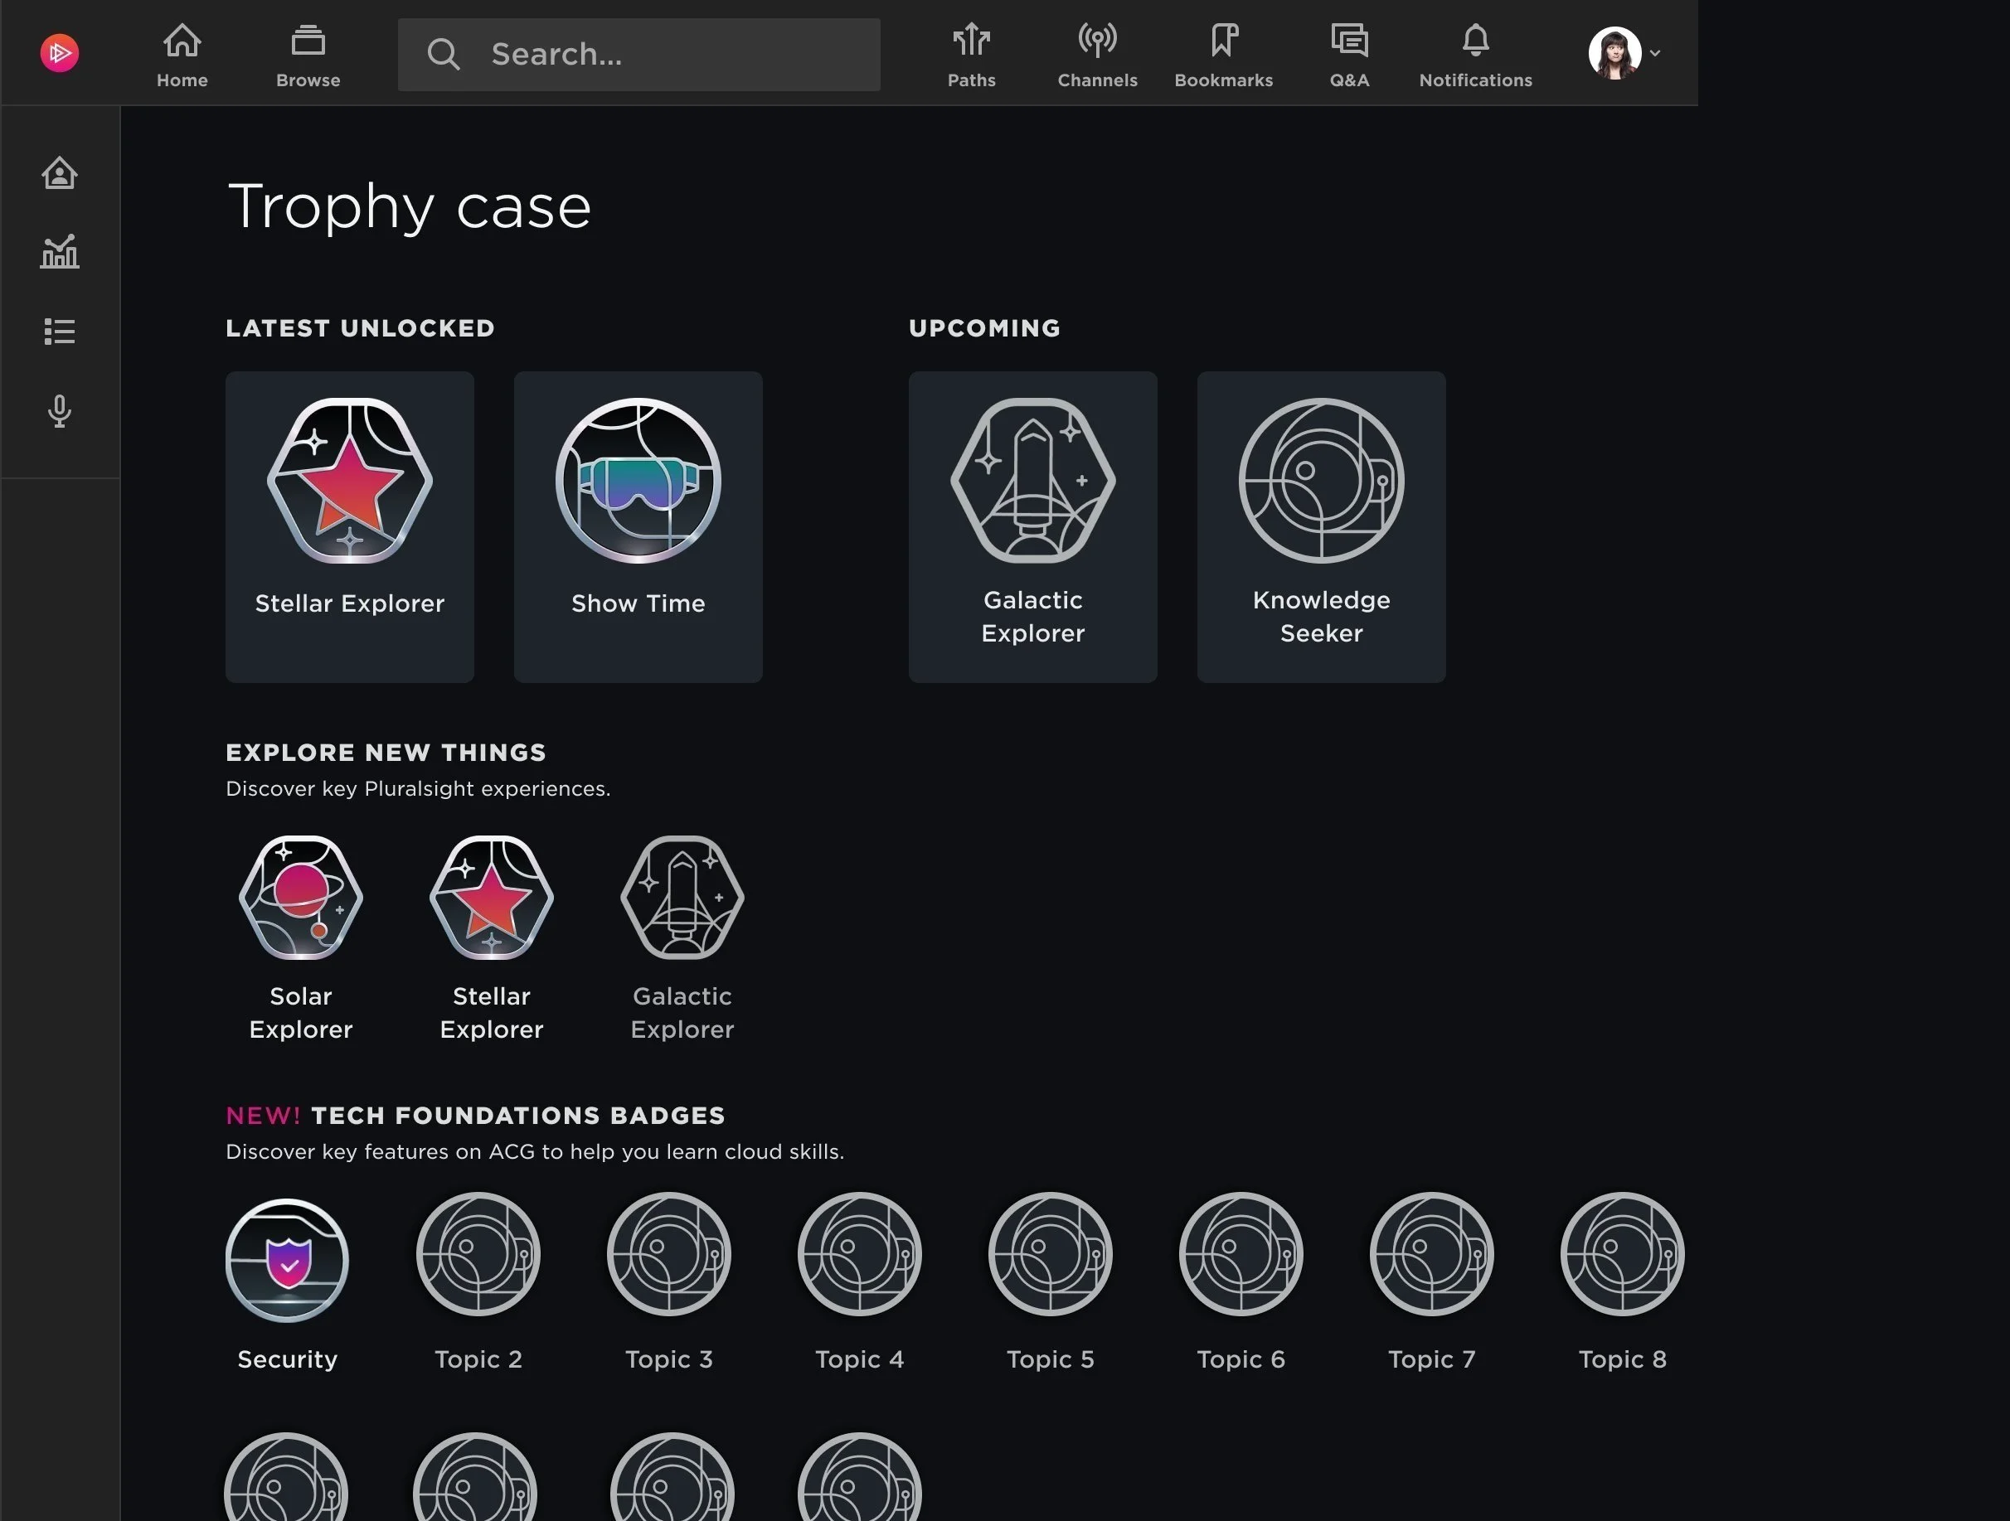Select the sidebar list icon
Screen dimensions: 2010x1521
pos(60,332)
